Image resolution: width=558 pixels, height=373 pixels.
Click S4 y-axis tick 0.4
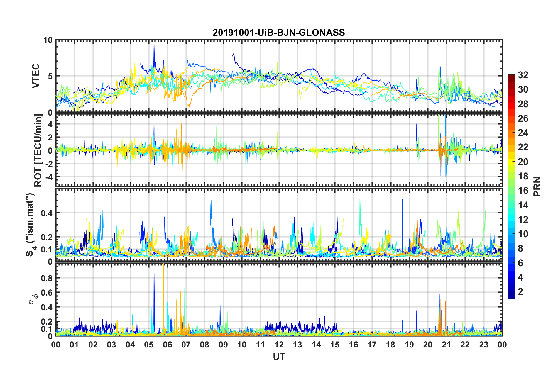pos(47,213)
